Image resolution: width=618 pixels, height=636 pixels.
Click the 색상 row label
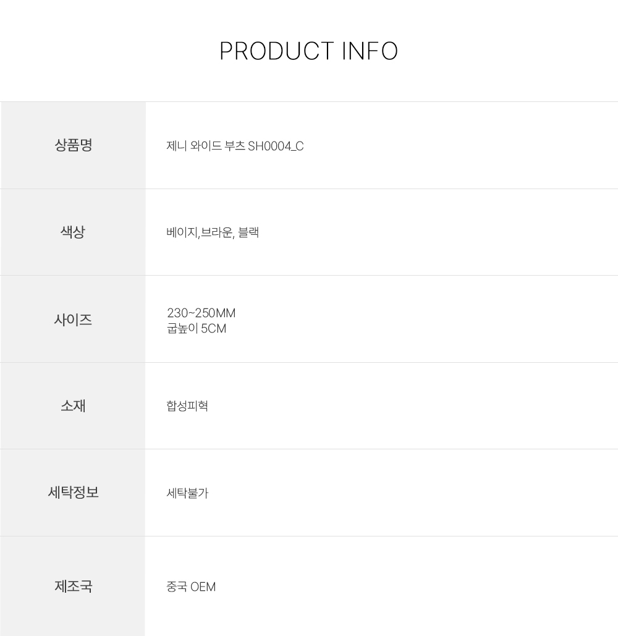73,232
